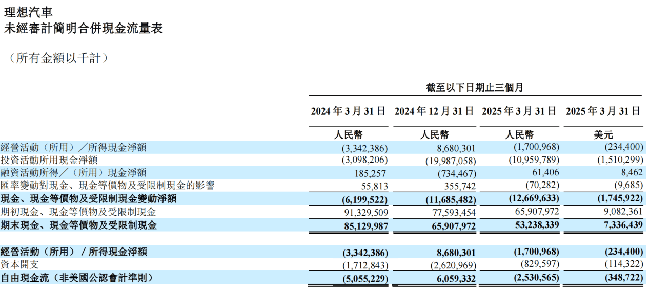The height and width of the screenshot is (295, 650).
Task: Click the label 自由現金流（非美國公認會計準則）
Action: pyautogui.click(x=77, y=278)
